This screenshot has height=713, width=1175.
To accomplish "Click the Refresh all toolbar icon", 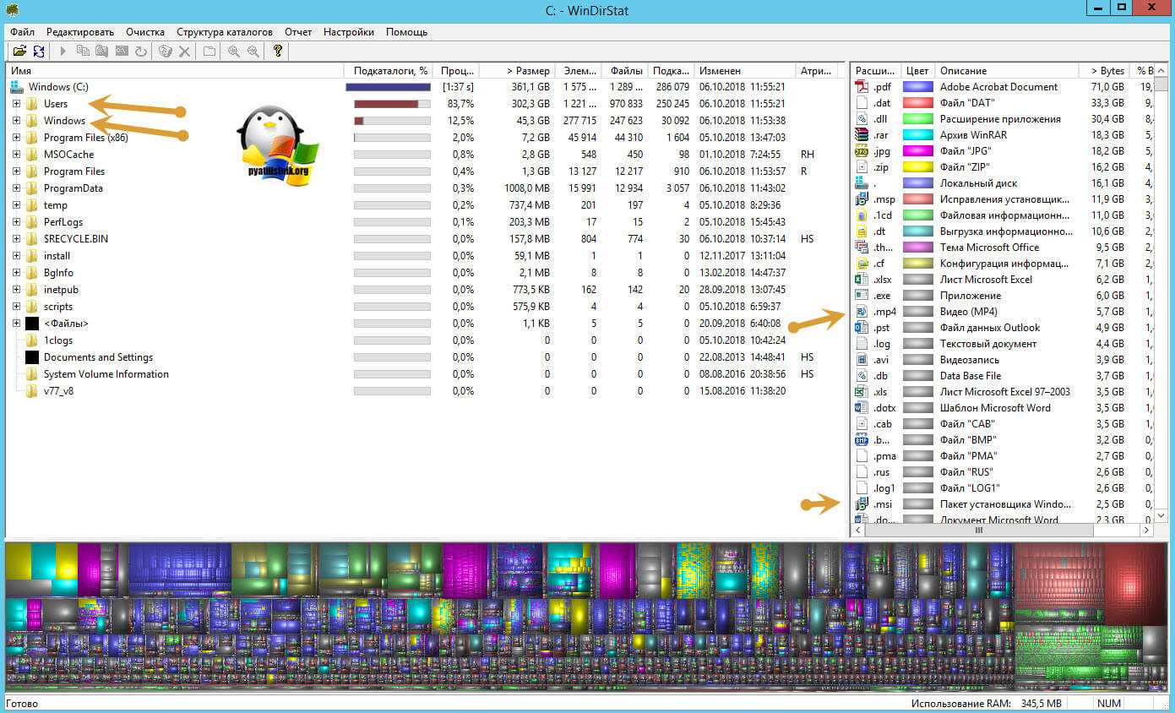I will [38, 52].
